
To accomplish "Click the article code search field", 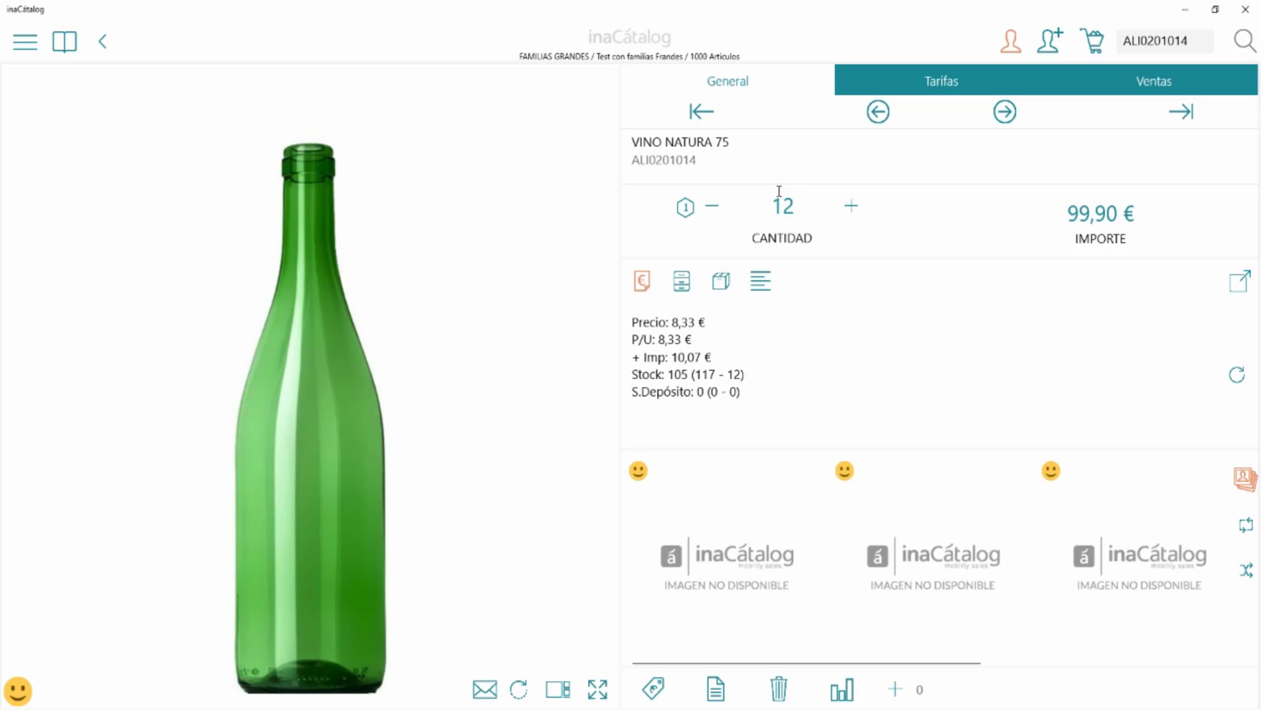I will click(x=1165, y=41).
